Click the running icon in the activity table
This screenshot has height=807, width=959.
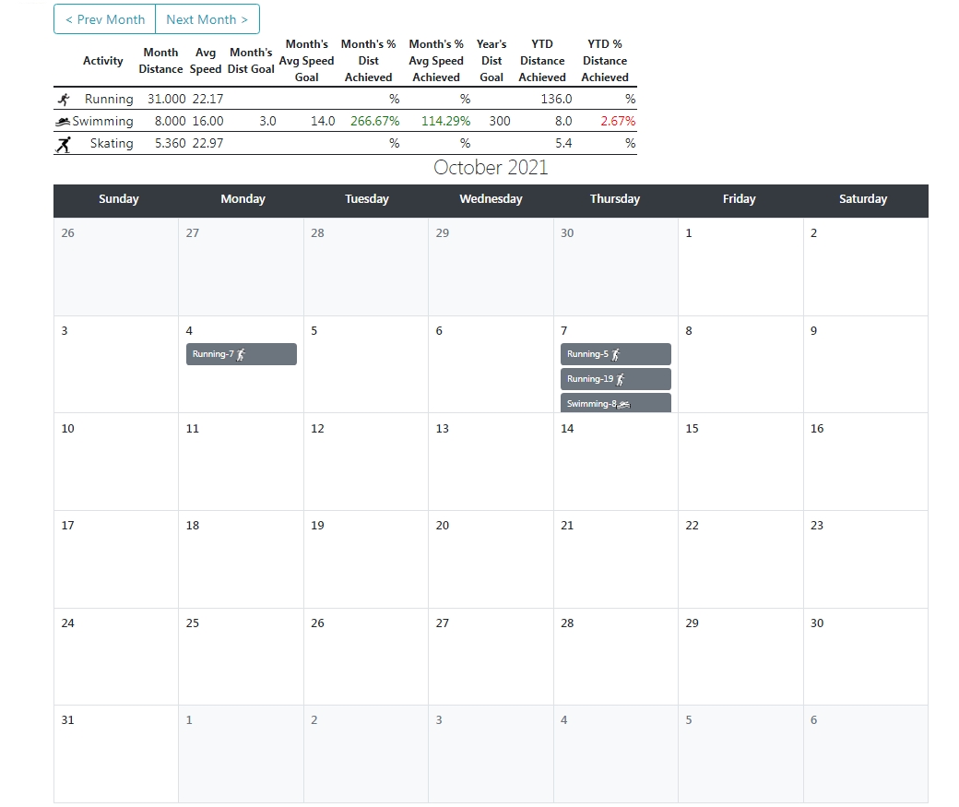pos(63,99)
